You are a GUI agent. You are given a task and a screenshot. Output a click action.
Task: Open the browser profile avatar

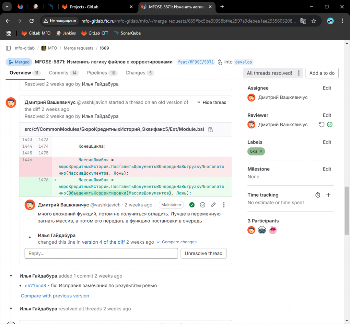[x=331, y=21]
